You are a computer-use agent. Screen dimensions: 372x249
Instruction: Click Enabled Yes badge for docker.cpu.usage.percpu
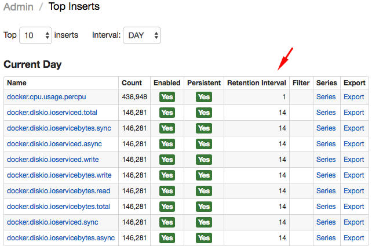(x=167, y=97)
